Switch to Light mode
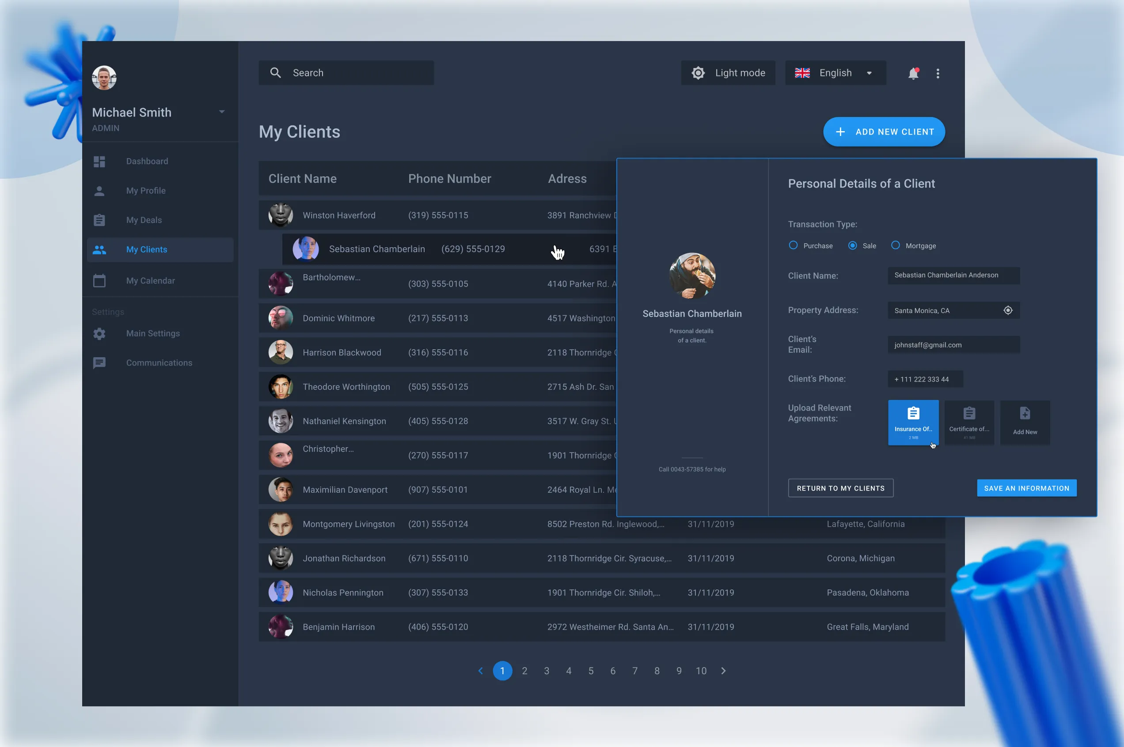The width and height of the screenshot is (1124, 747). tap(728, 73)
